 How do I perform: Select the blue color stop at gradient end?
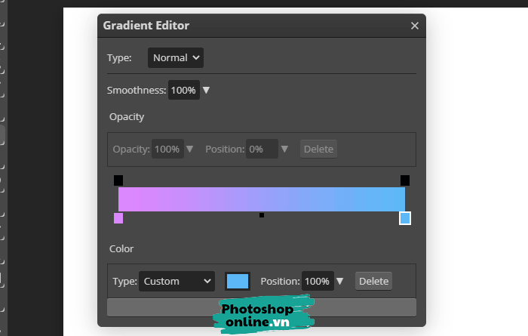[405, 218]
